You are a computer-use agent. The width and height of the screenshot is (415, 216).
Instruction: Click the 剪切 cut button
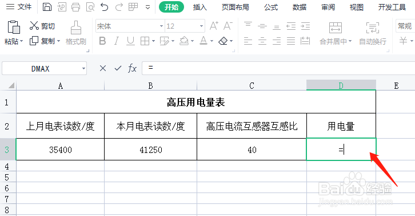click(x=42, y=26)
